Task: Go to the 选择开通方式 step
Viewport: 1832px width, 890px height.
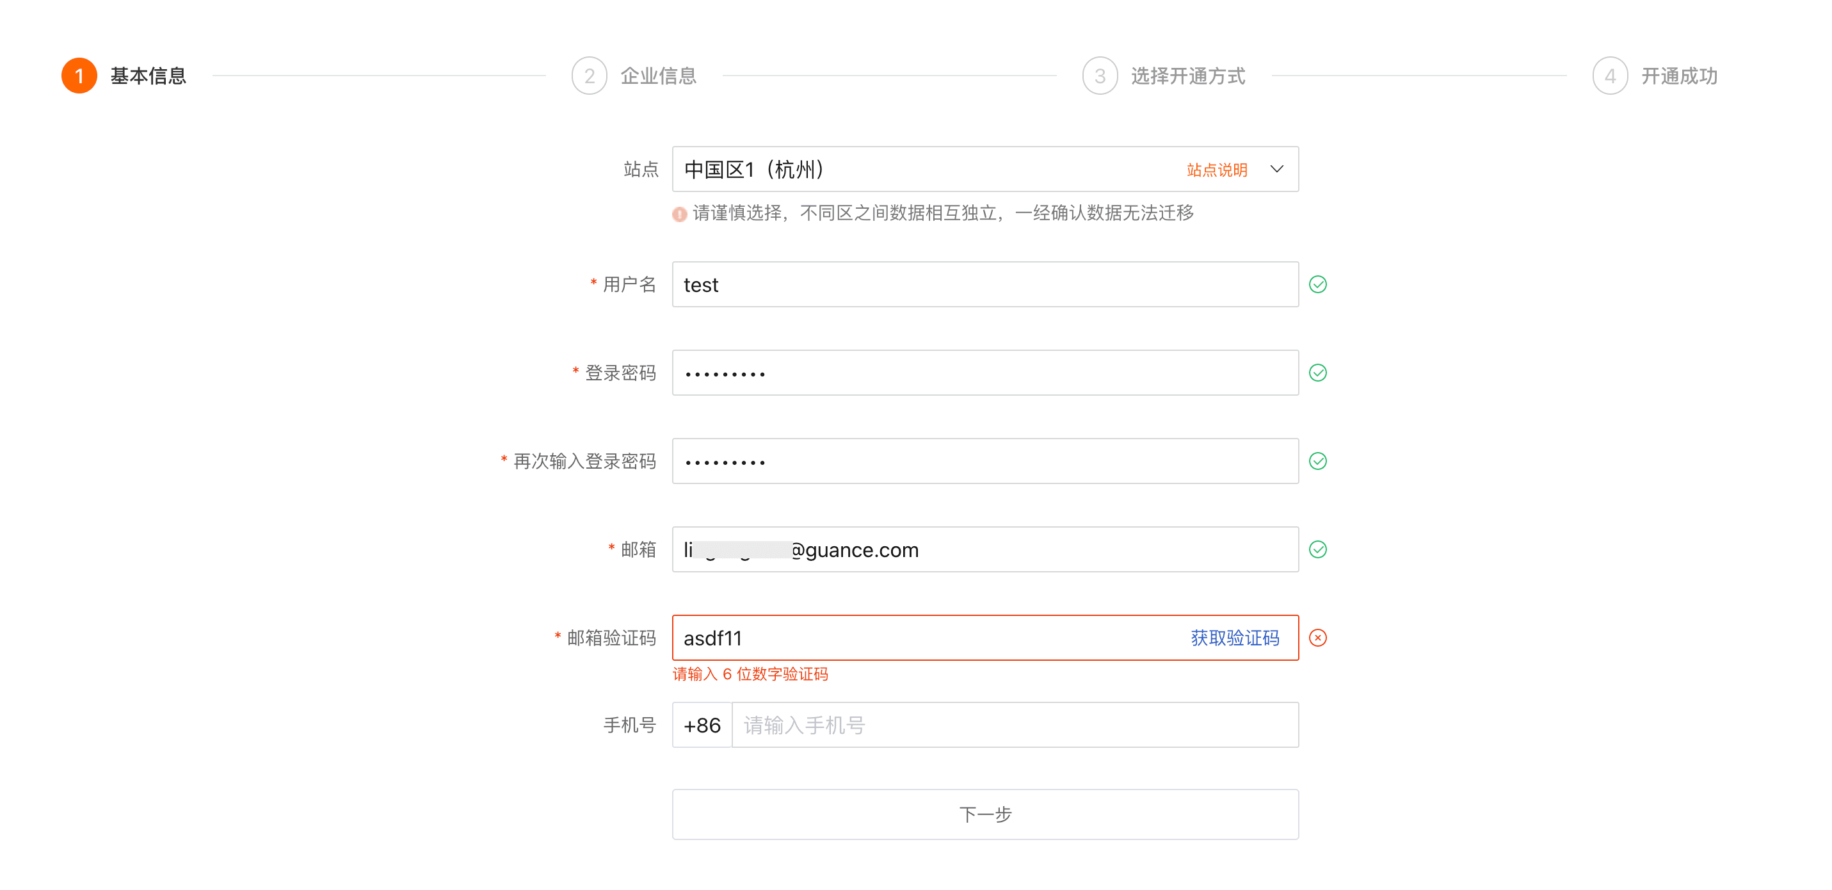Action: 1187,76
